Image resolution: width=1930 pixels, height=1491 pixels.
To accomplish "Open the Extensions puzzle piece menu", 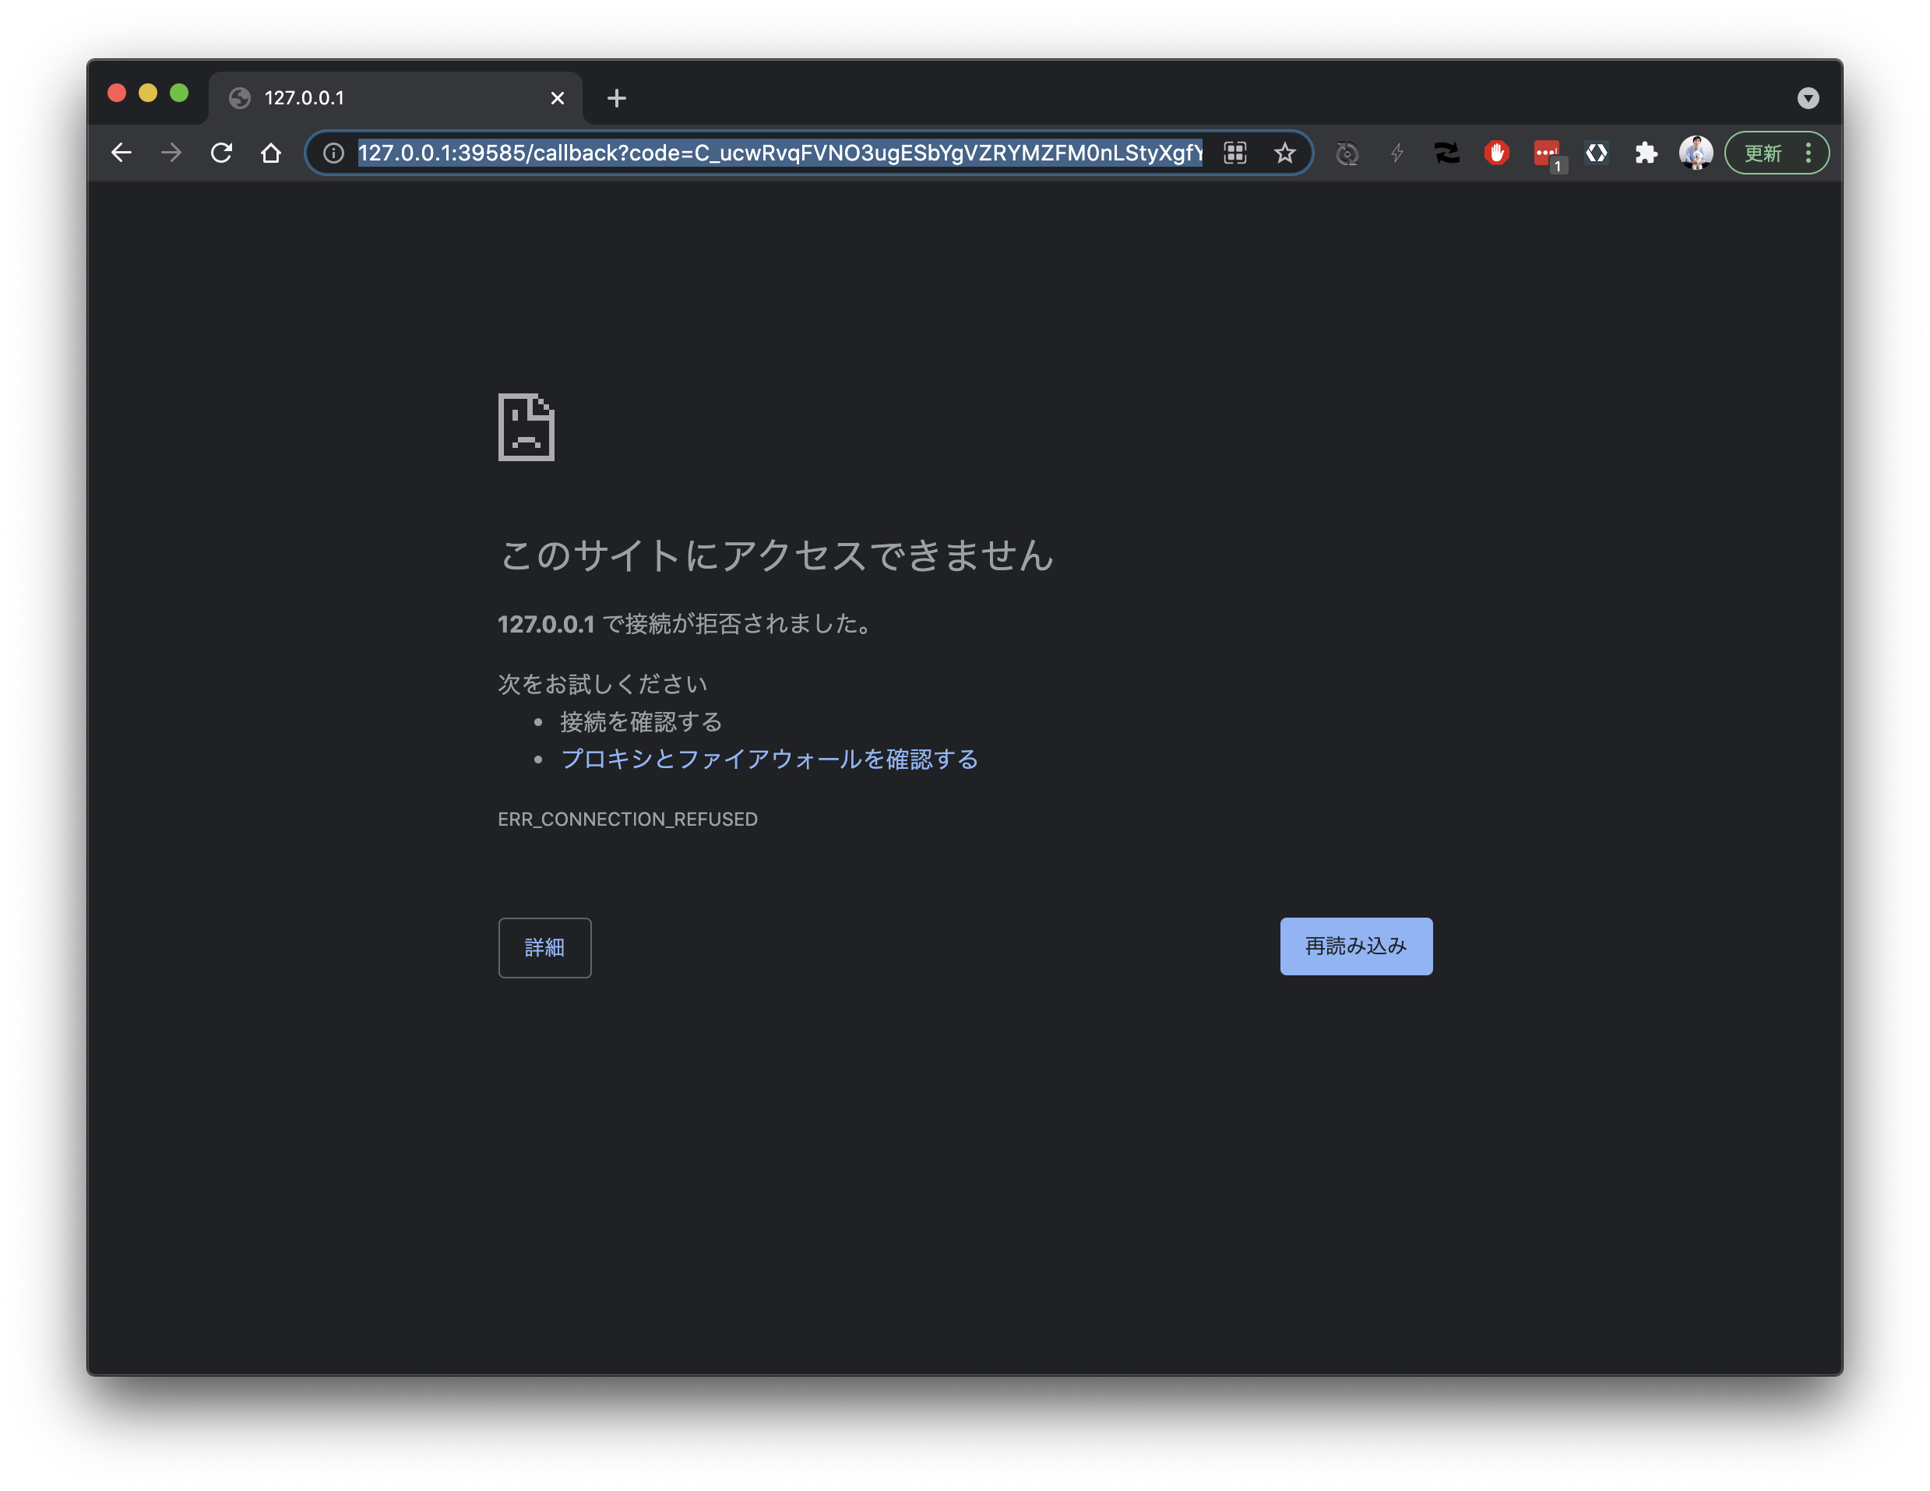I will pyautogui.click(x=1646, y=153).
